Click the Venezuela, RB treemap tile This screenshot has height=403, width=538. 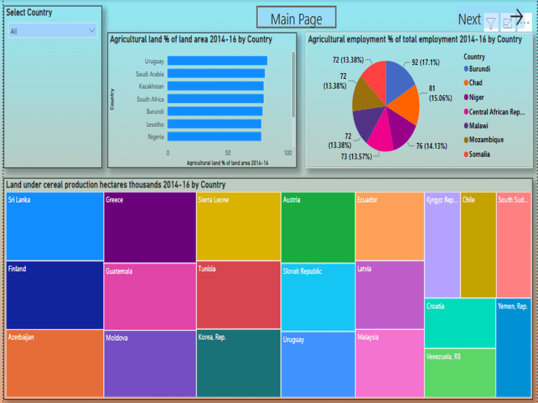coord(460,371)
